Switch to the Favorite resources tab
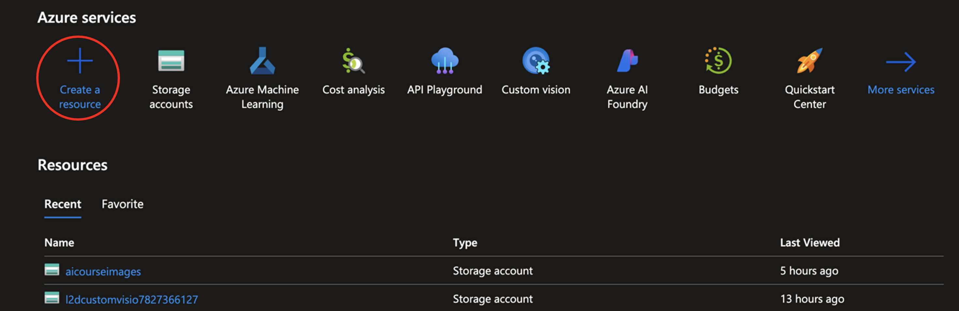Viewport: 959px width, 311px height. 123,204
